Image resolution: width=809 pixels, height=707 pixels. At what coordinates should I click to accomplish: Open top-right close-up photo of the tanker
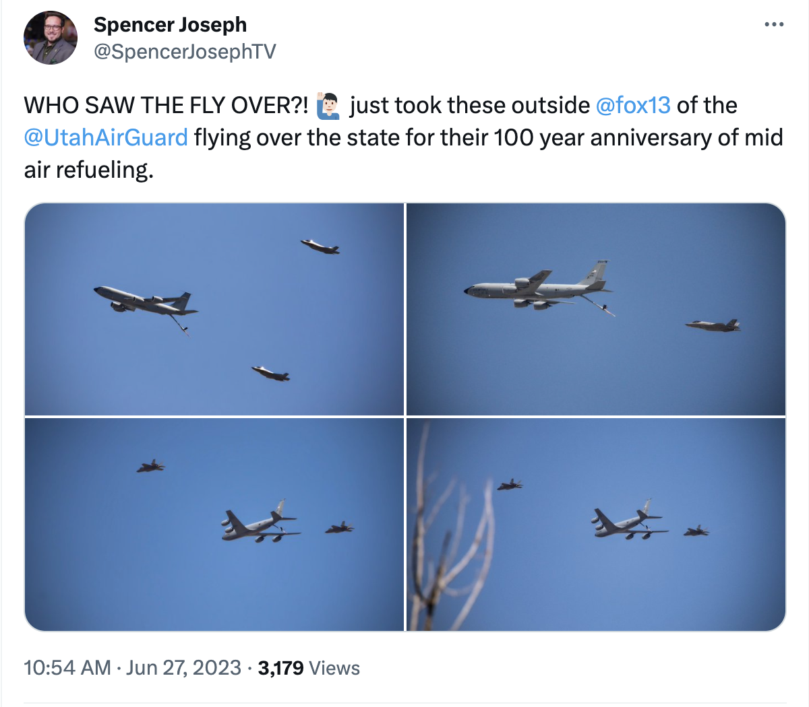596,309
